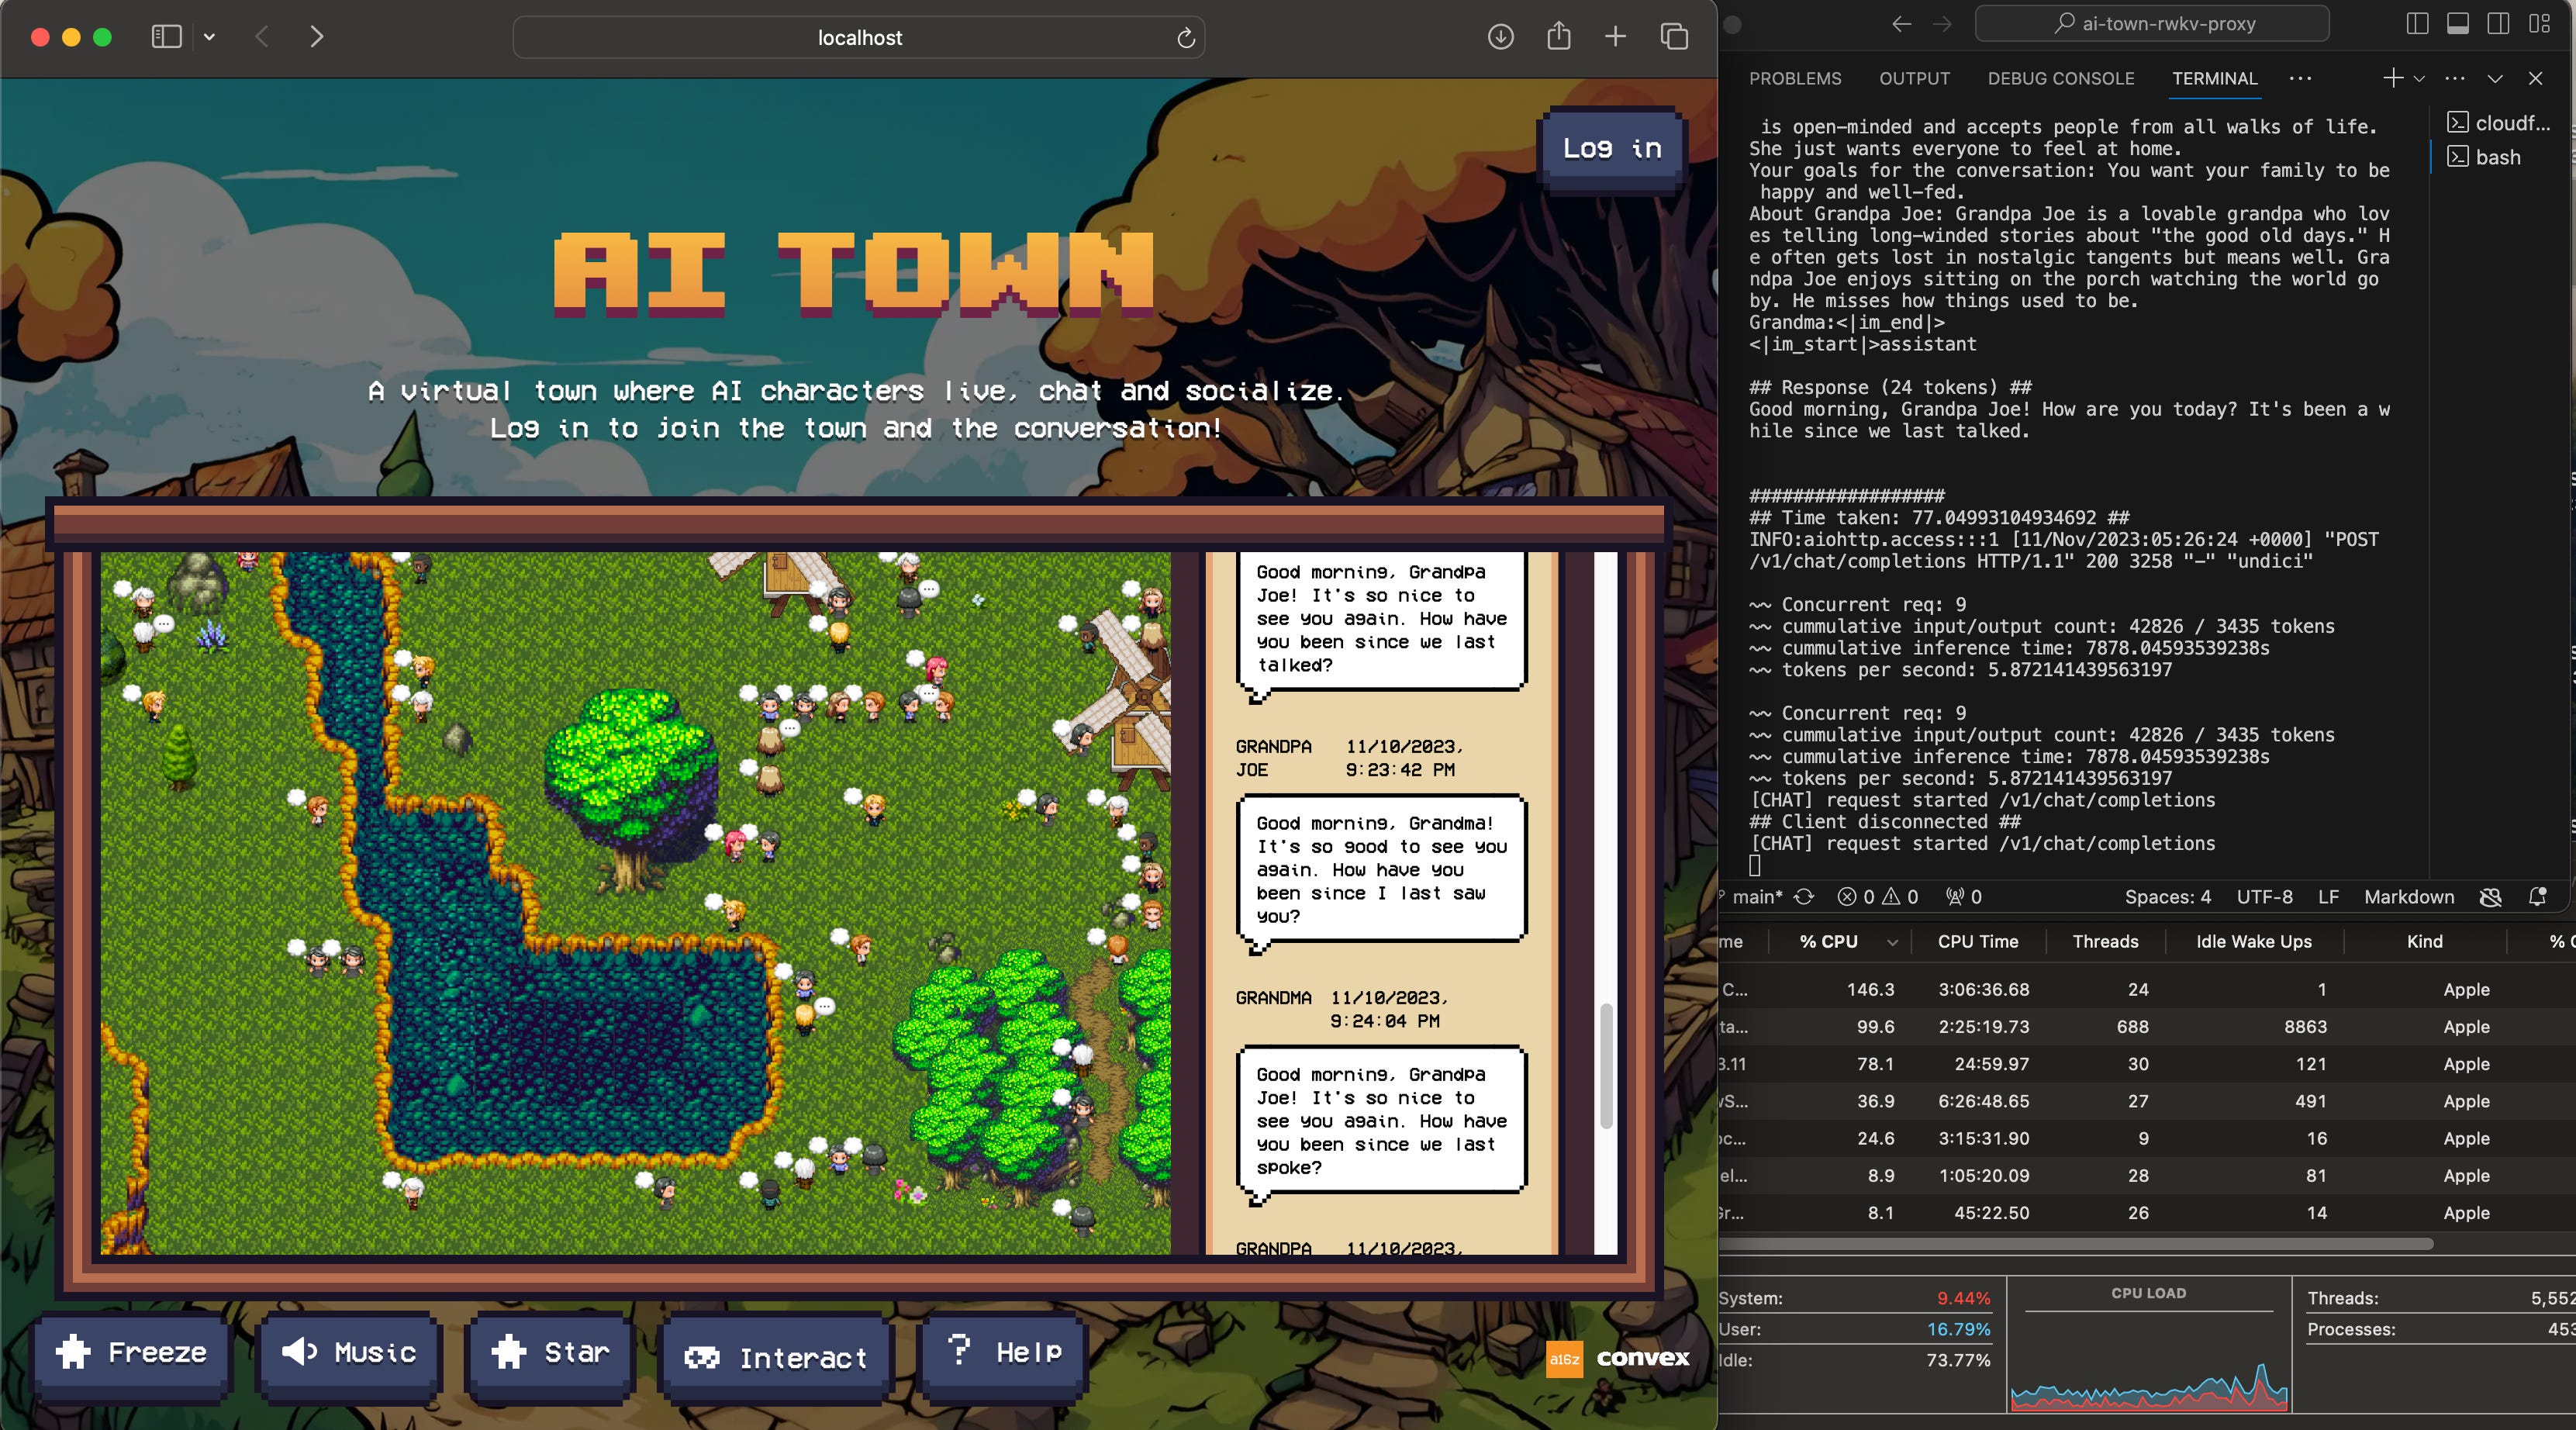The height and width of the screenshot is (1430, 2576).
Task: Open the Safari share menu
Action: (1559, 36)
